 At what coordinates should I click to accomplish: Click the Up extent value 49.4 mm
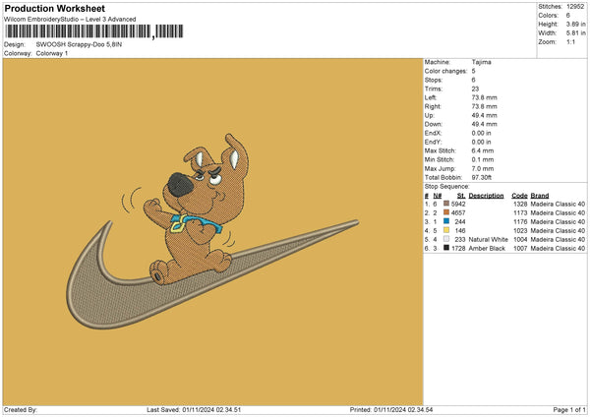pos(484,115)
